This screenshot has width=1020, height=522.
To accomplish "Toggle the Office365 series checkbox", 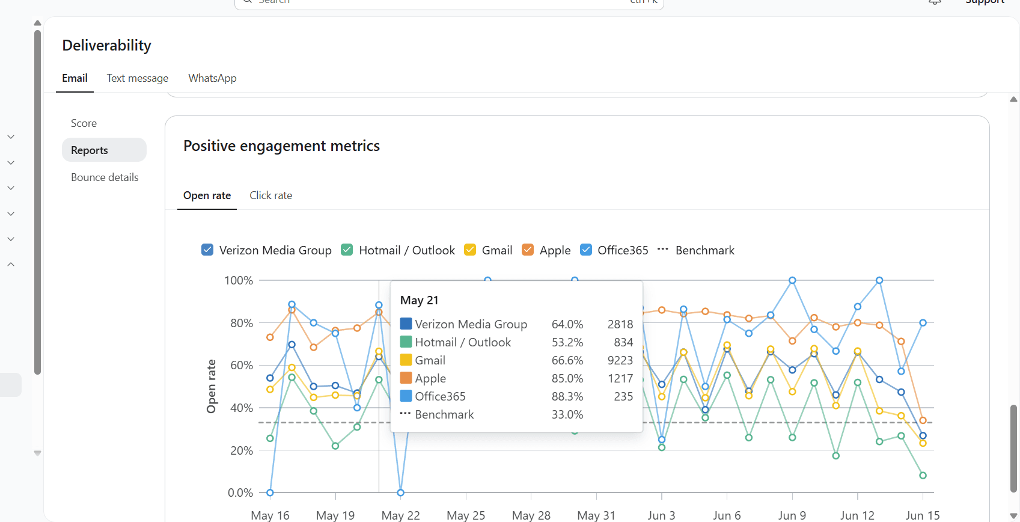I will pyautogui.click(x=586, y=250).
